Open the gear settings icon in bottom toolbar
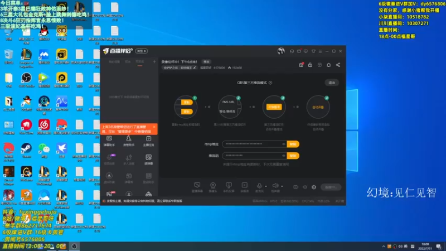 (x=314, y=187)
